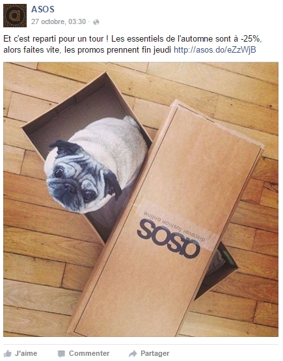283x361 pixels.
Task: Open the ASOS page profile picture
Action: tap(15, 16)
